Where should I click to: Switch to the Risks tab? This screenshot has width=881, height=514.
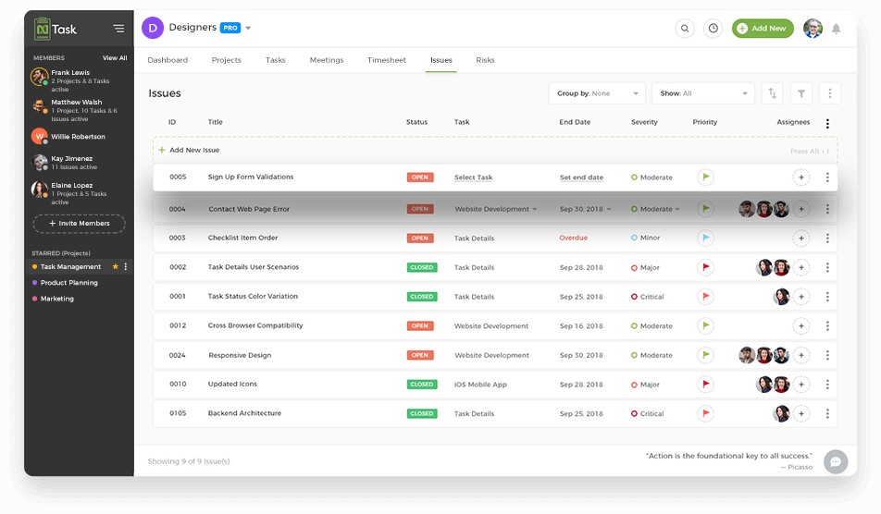(x=486, y=60)
